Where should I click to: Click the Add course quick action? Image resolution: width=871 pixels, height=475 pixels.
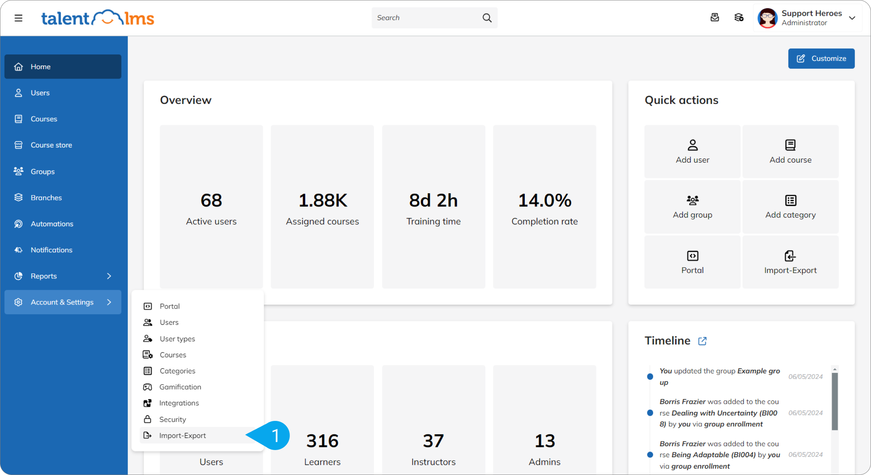(x=790, y=151)
